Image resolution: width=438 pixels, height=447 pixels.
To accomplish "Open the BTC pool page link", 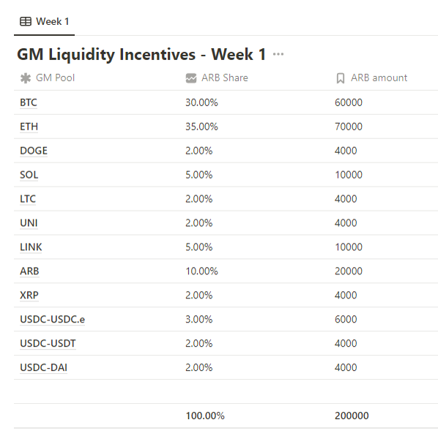I will [29, 102].
